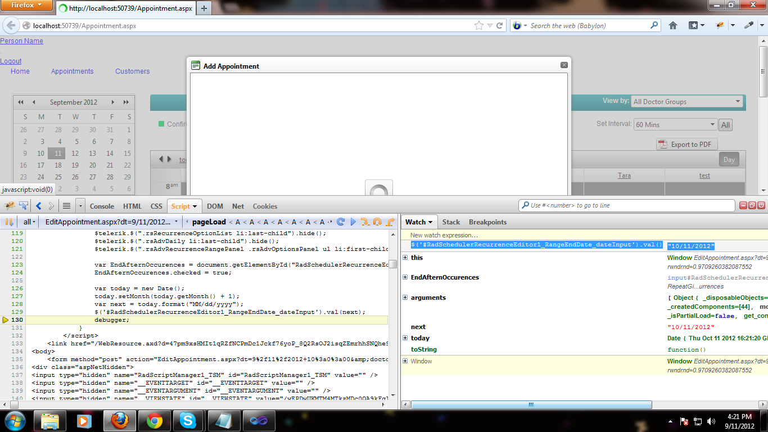This screenshot has height=432, width=768.
Task: Bookmark this page with the star icon
Action: pos(479,25)
